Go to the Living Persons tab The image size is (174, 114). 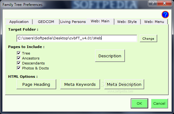click(x=73, y=22)
